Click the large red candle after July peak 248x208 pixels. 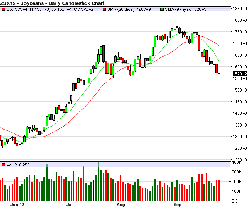[103, 54]
